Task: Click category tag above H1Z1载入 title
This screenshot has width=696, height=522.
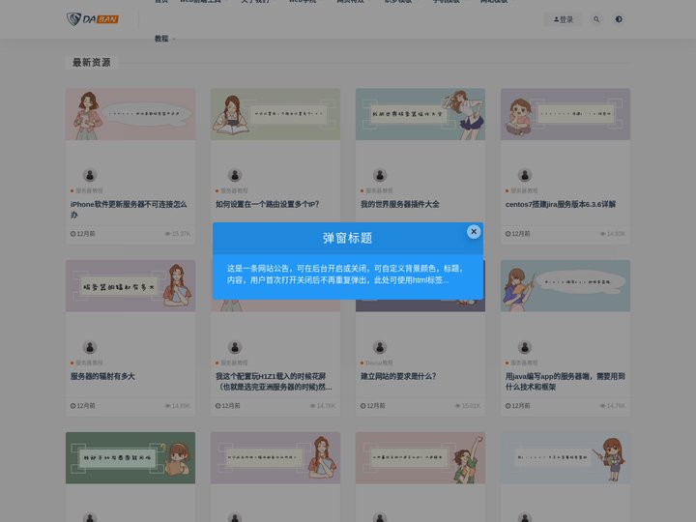Action: [232, 363]
